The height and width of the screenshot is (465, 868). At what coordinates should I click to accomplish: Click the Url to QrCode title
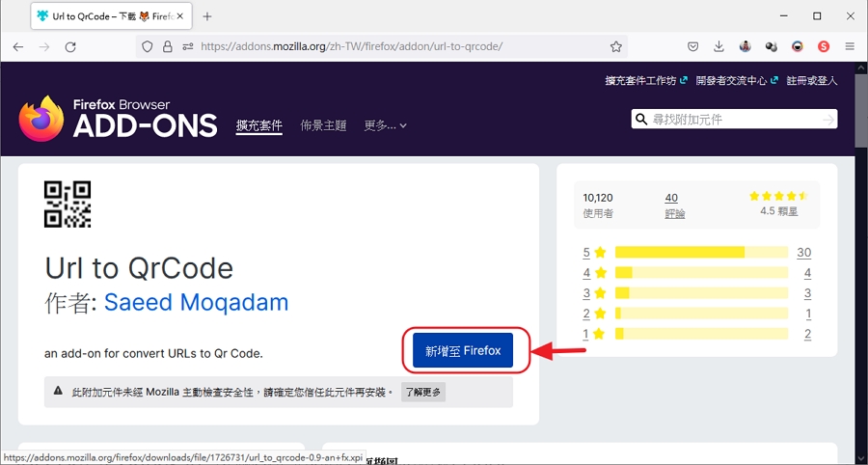139,268
